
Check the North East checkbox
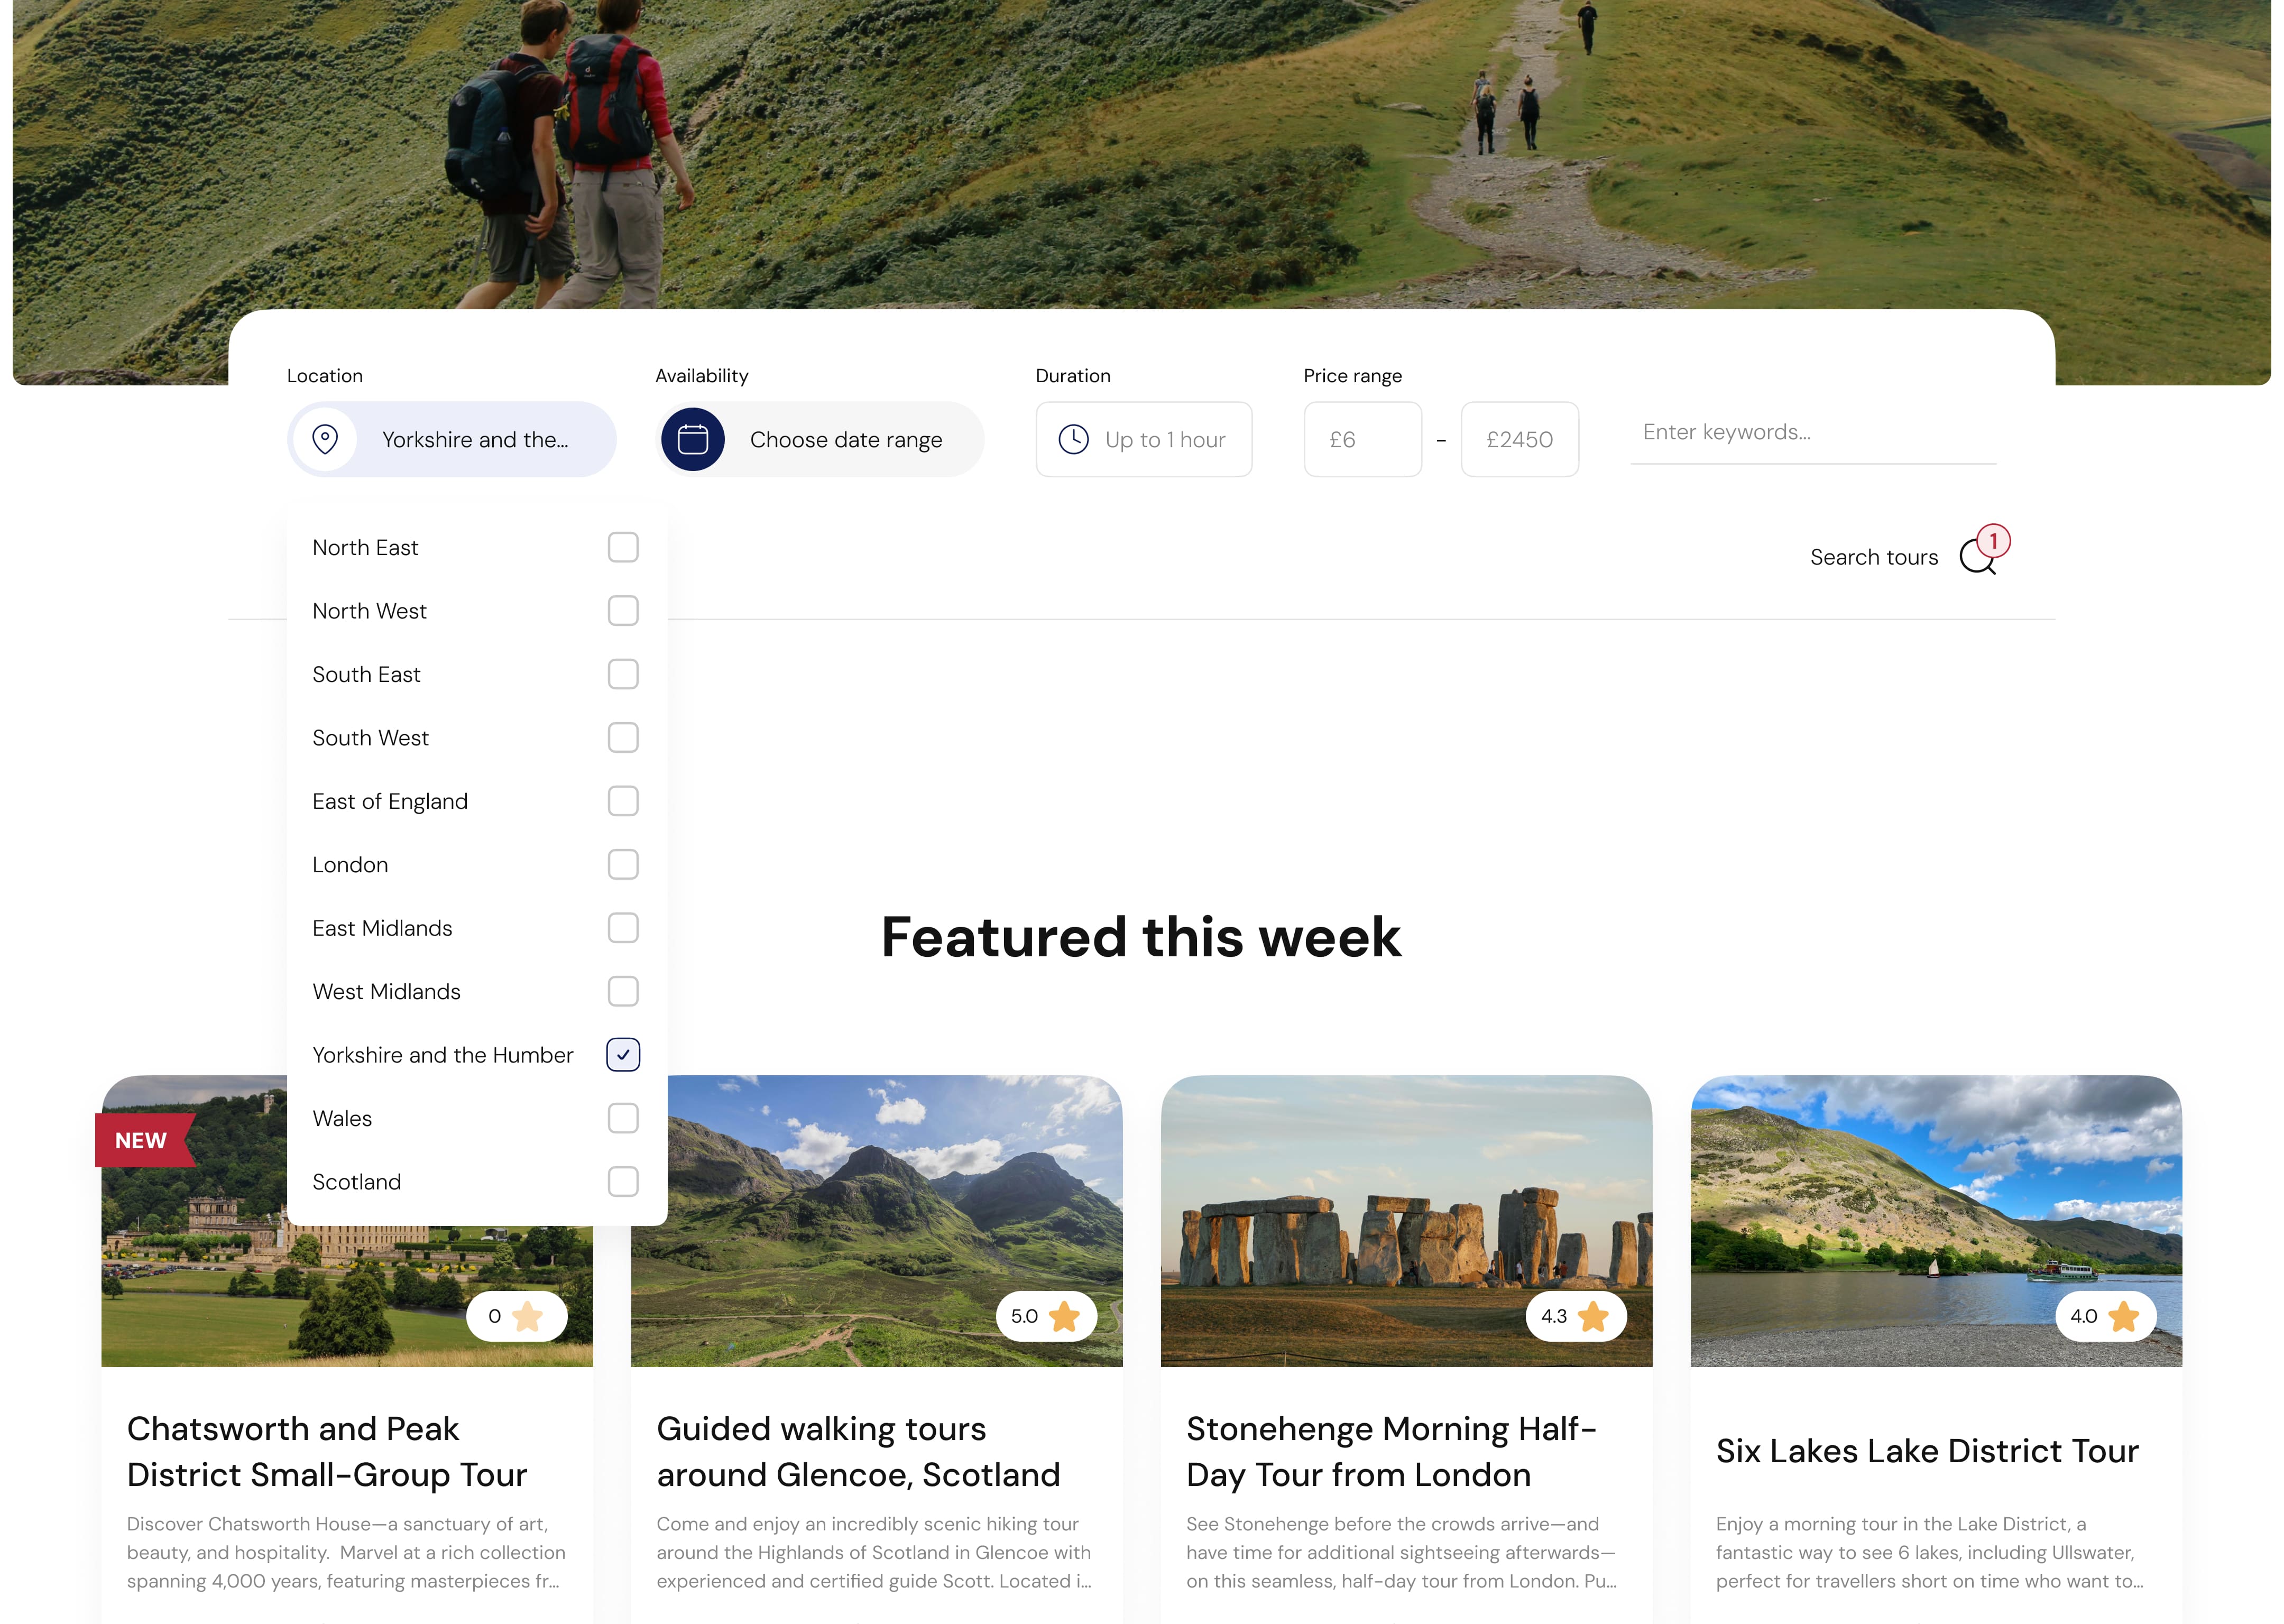[623, 547]
